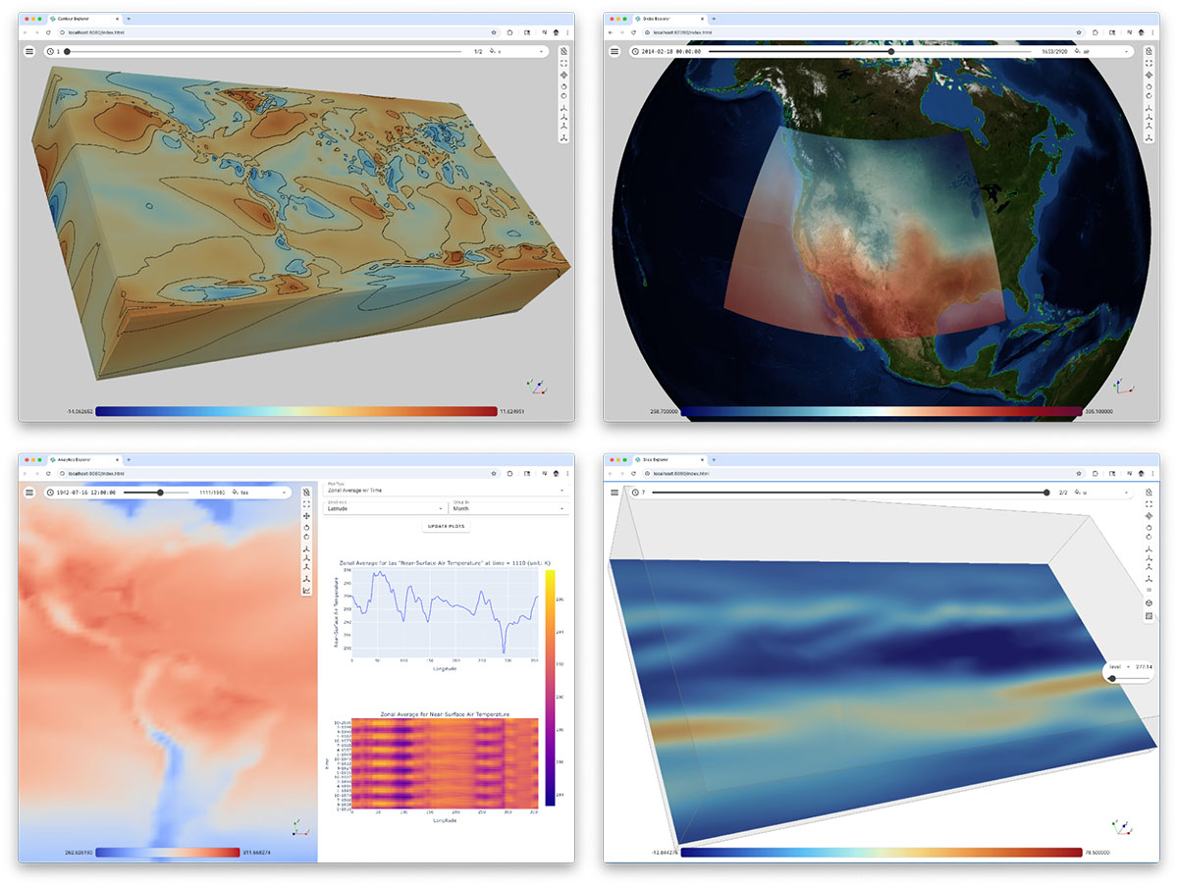Viewport: 1178px width, 887px height.
Task: Click the crosshair icon in Contour Explorer toolbar
Action: pyautogui.click(x=563, y=75)
